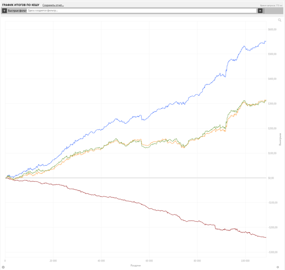Click the -$100,00 axis label
The image size is (285, 270).
click(273, 202)
